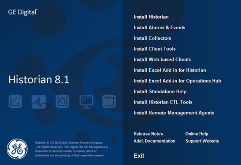Click the monitor display icon
Image resolution: width=241 pixels, height=165 pixels.
click(86, 102)
